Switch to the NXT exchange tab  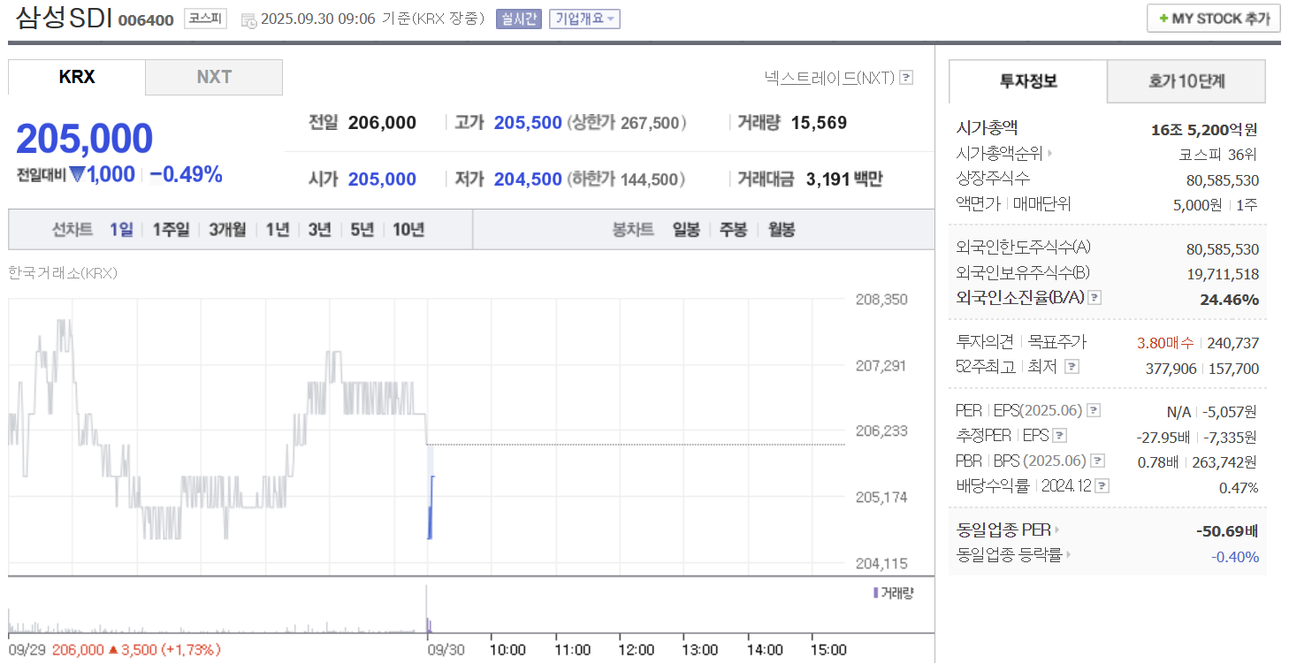(x=213, y=77)
